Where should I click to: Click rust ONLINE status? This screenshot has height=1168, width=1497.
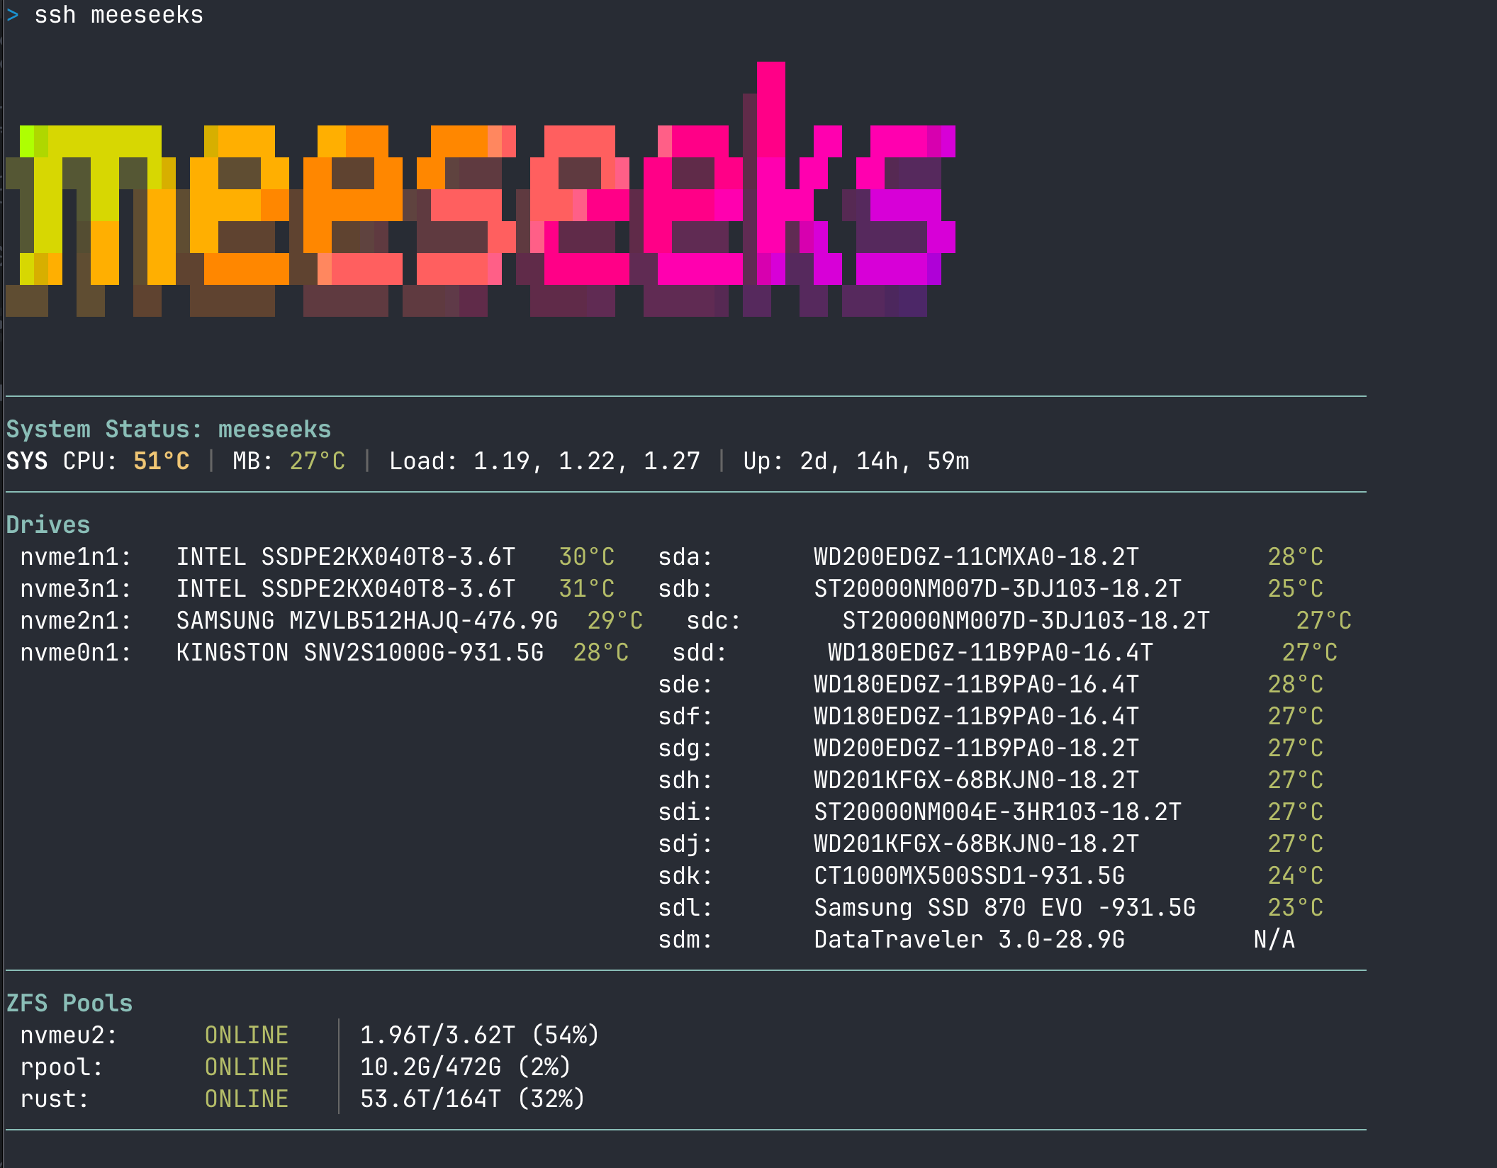pos(247,1099)
